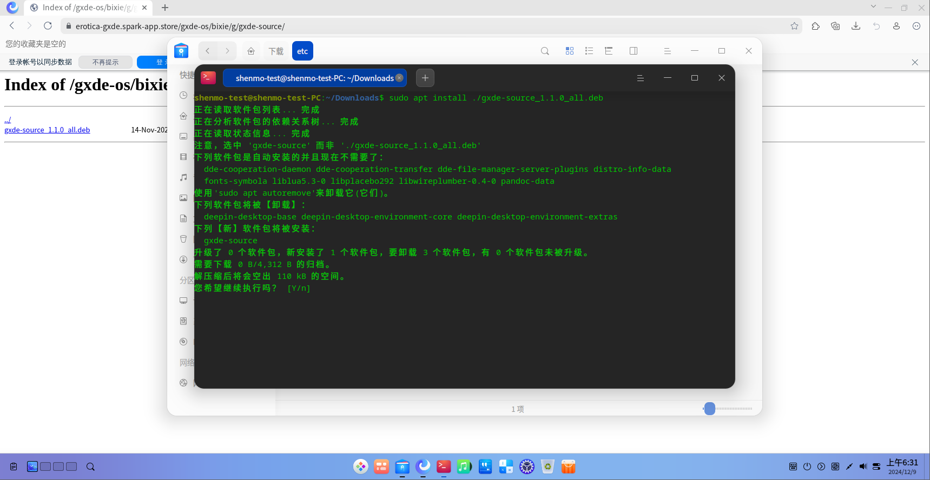Add a new terminal tab
The height and width of the screenshot is (480, 930).
click(425, 78)
